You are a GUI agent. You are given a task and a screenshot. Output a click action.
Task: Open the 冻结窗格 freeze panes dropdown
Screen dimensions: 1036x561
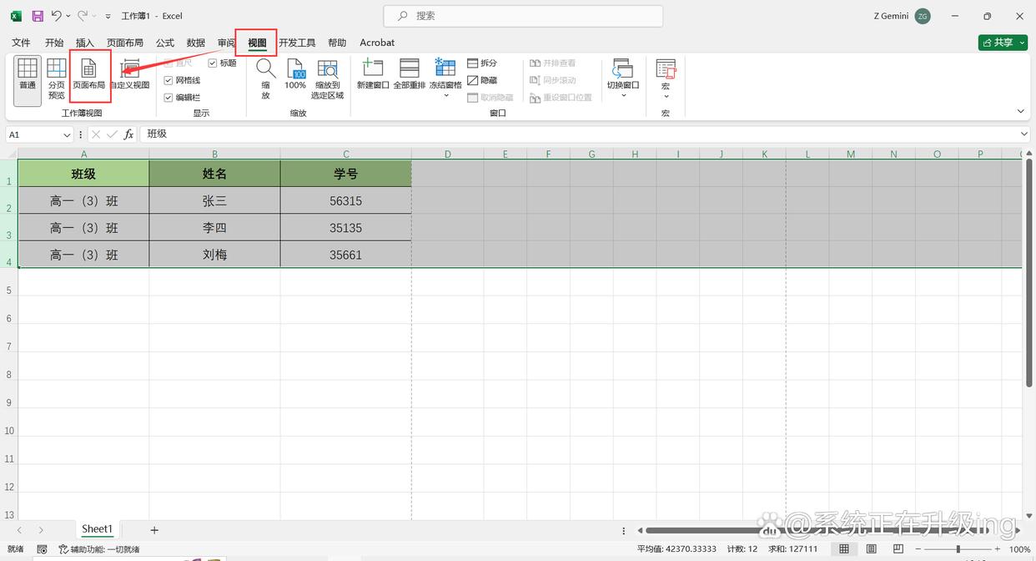[445, 80]
